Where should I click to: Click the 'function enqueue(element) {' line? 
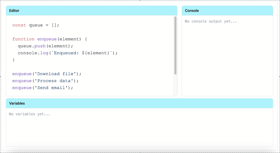click(50, 39)
